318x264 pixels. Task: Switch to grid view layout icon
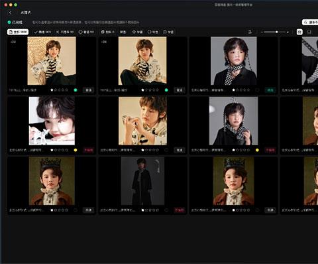tap(299, 32)
